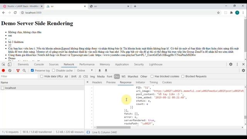The image size is (247, 139).
Task: Open the Lighthouse panel
Action: [x=156, y=64]
